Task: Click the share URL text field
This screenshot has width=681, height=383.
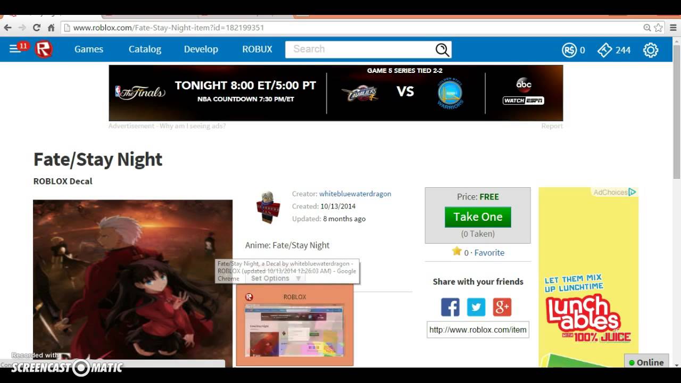Action: pos(478,330)
